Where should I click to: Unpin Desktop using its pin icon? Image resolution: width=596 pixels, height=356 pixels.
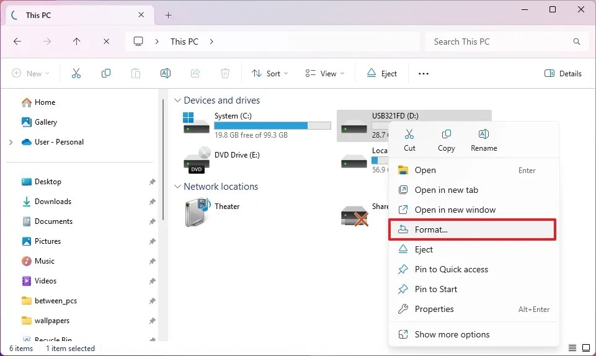(x=153, y=182)
